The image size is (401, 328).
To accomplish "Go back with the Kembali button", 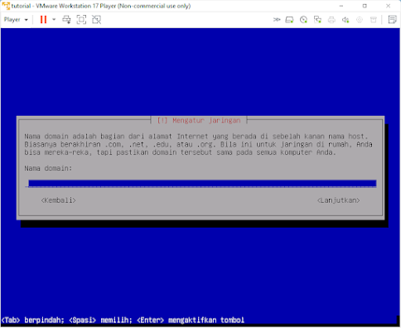I will tap(58, 200).
